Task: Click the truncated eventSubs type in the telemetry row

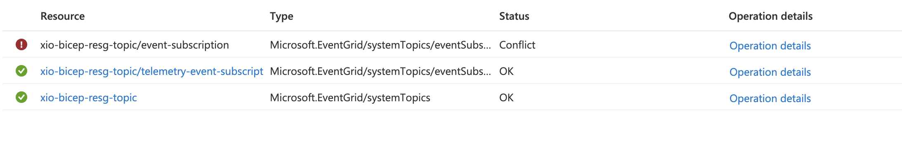Action: coord(380,71)
